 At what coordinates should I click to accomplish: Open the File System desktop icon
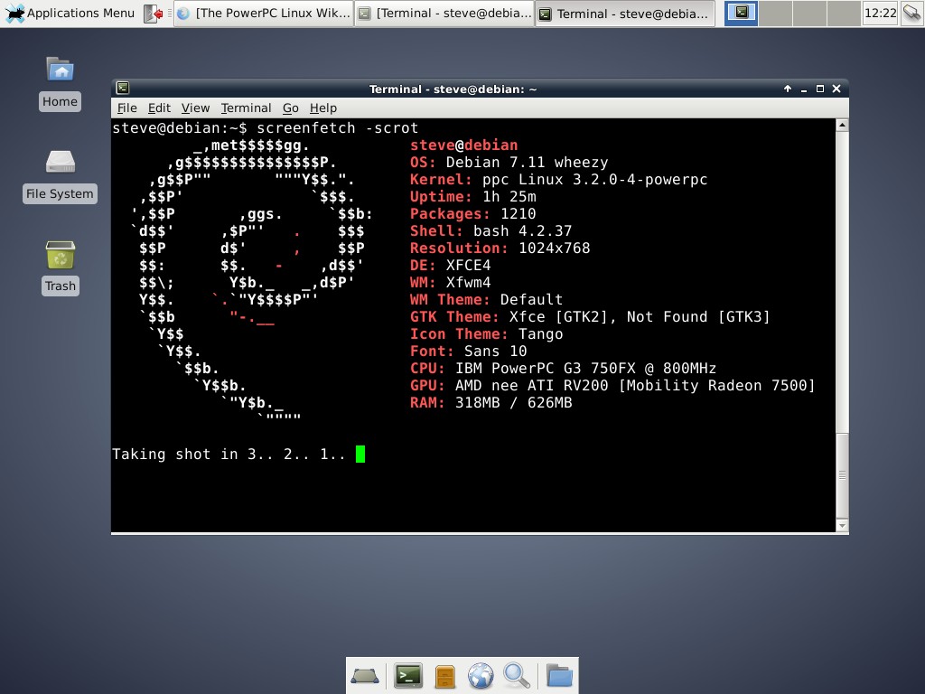60,176
